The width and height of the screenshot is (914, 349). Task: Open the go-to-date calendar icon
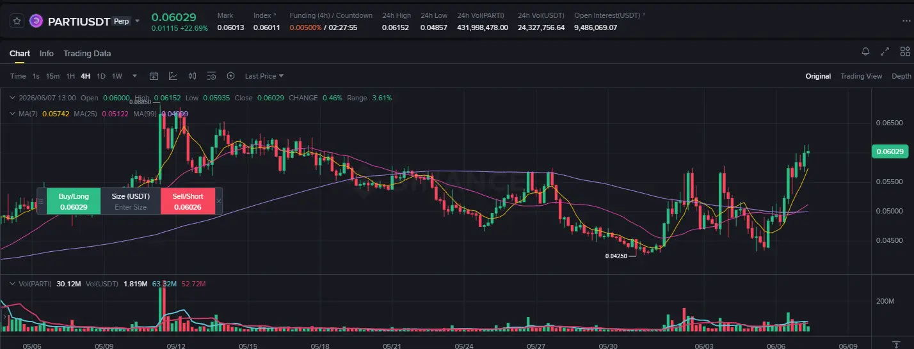[154, 76]
